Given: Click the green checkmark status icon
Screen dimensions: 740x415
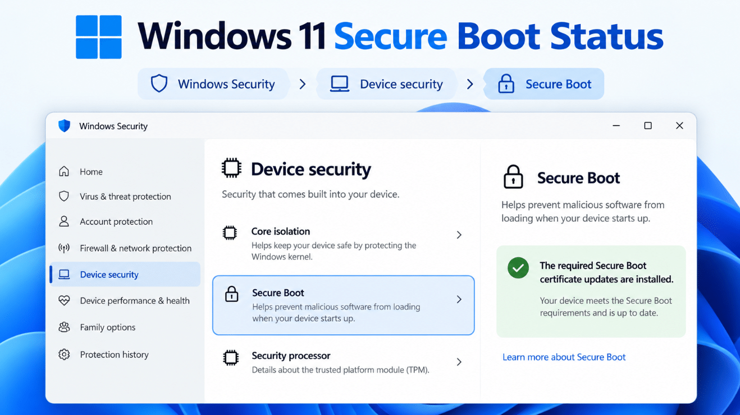Looking at the screenshot, I should 518,268.
